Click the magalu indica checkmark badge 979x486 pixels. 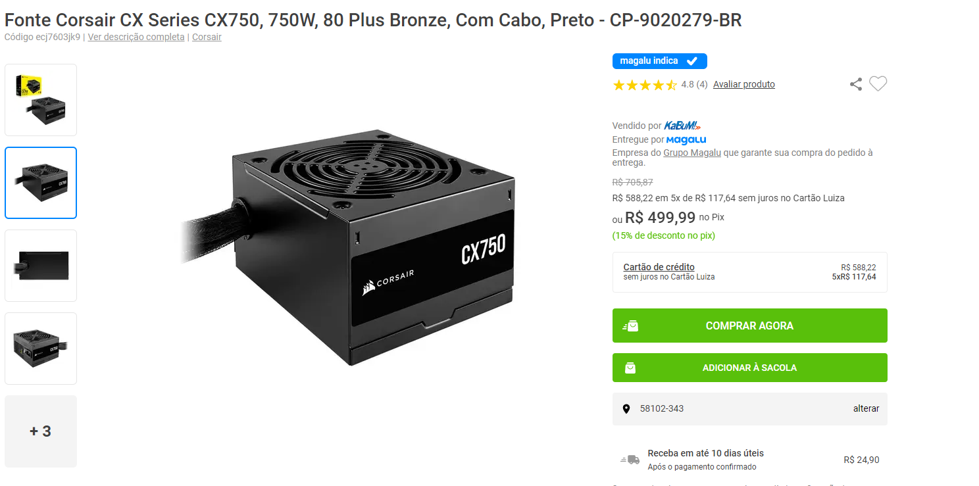pos(659,61)
